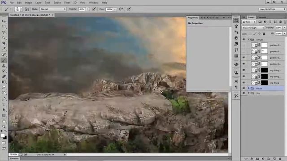Image resolution: width=287 pixels, height=161 pixels.
Task: Open the layer blend mode Pass Through dropdown
Action: [x=253, y=28]
